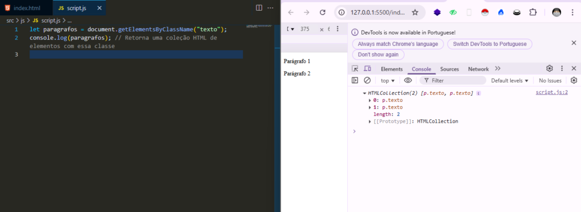Click Always match Chrome's language

[398, 44]
